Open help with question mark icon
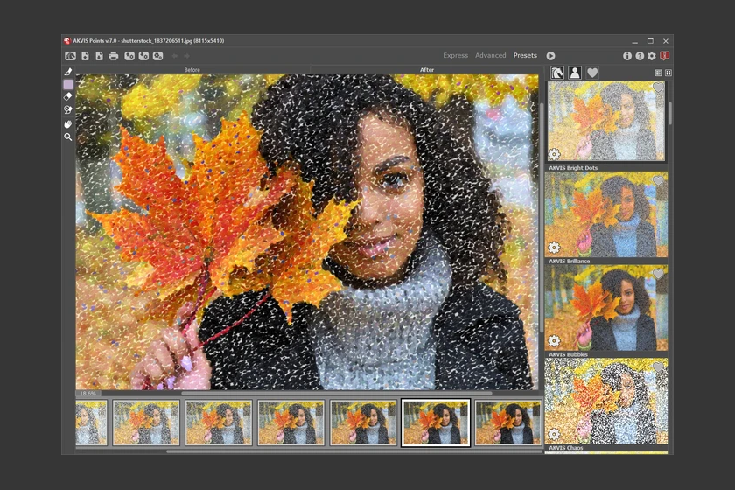Image resolution: width=735 pixels, height=490 pixels. click(x=640, y=56)
